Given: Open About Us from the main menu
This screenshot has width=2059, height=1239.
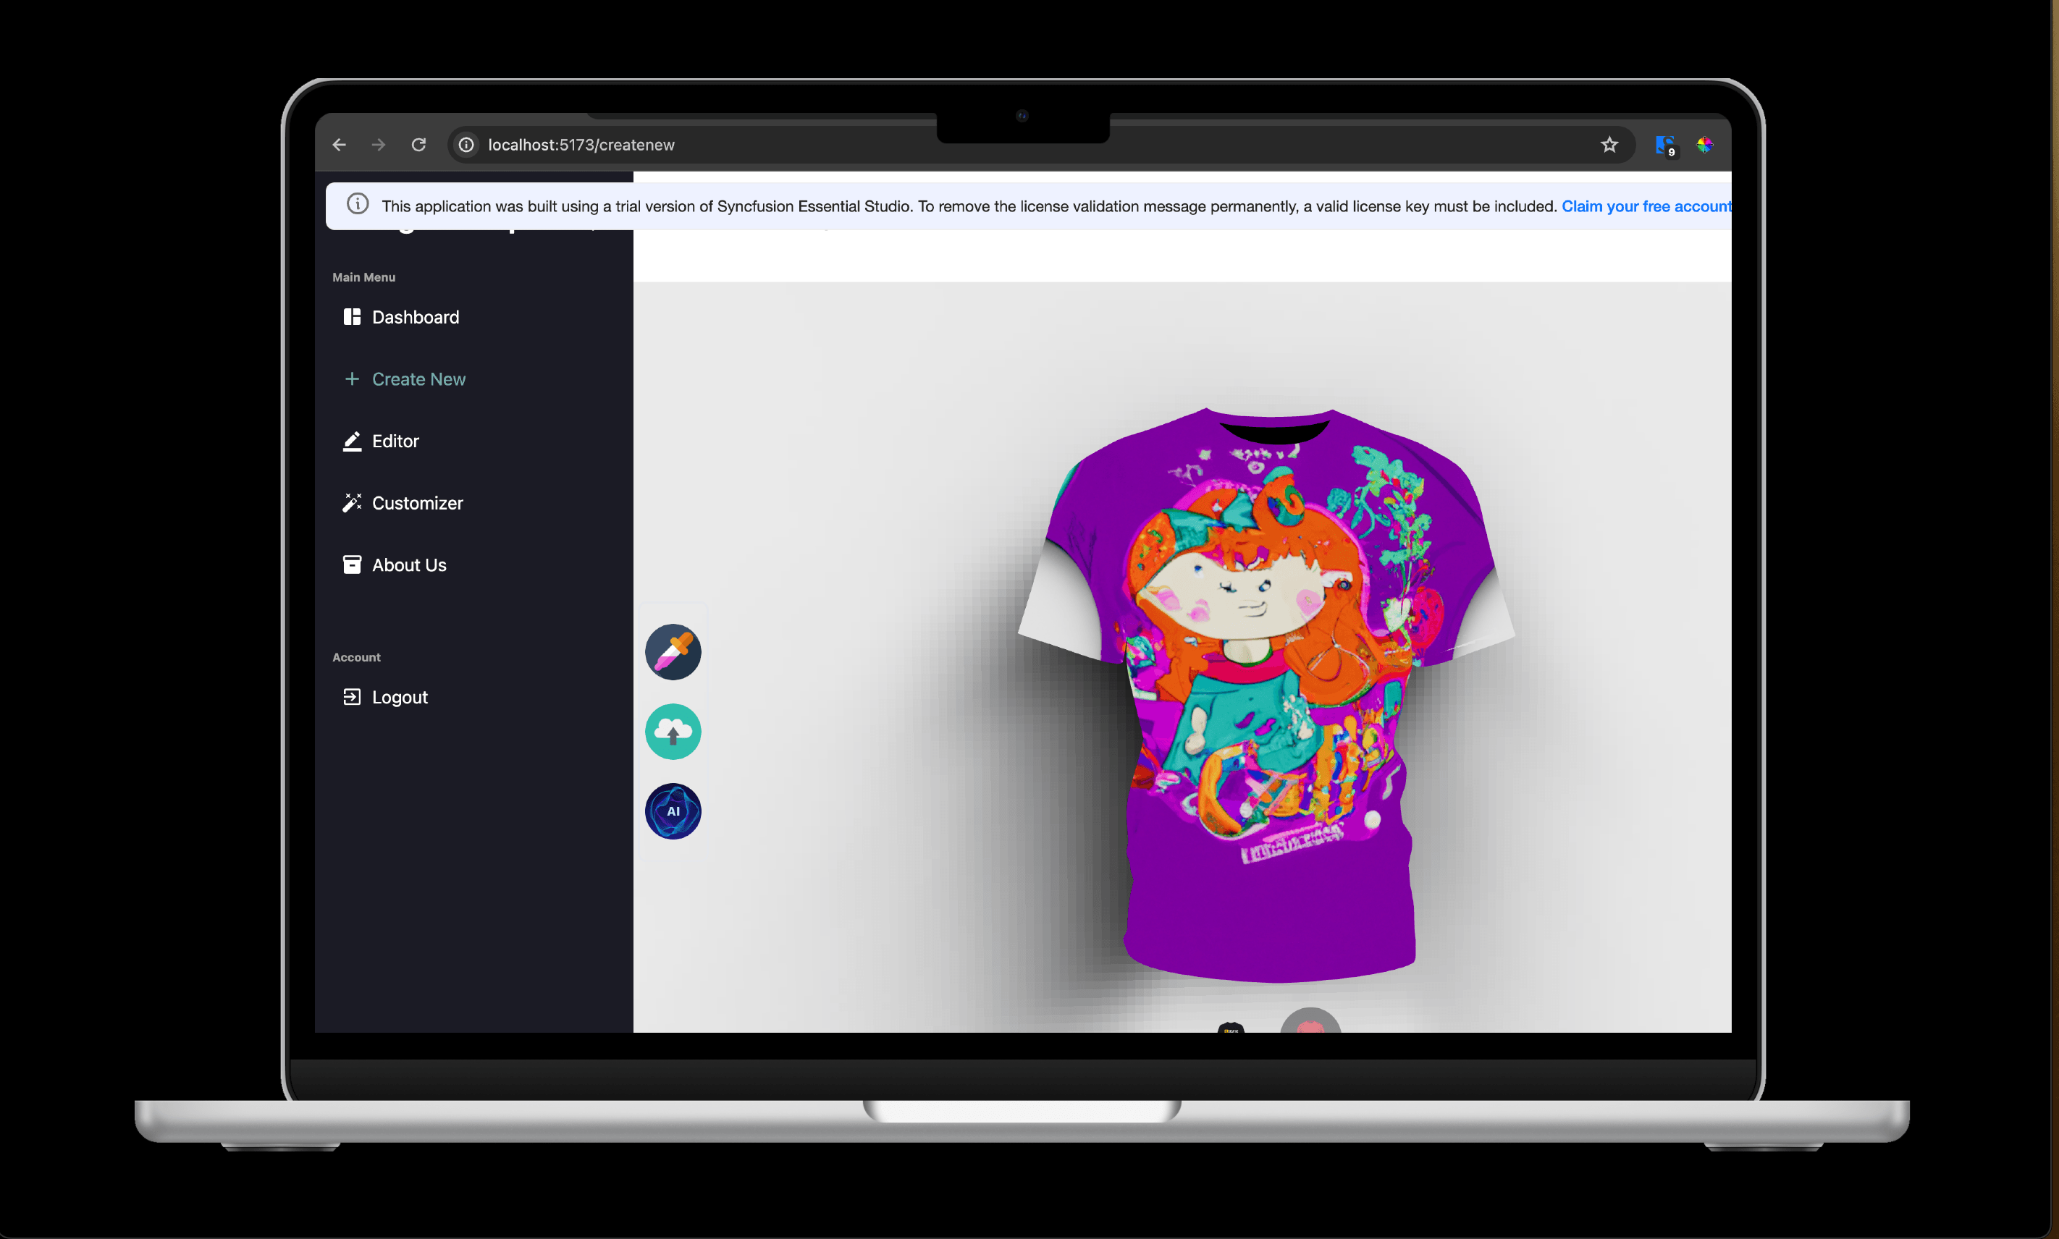Looking at the screenshot, I should pyautogui.click(x=408, y=564).
